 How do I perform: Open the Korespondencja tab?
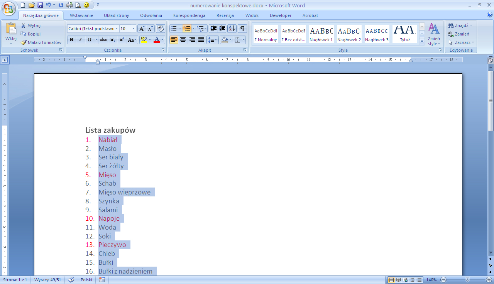(189, 15)
